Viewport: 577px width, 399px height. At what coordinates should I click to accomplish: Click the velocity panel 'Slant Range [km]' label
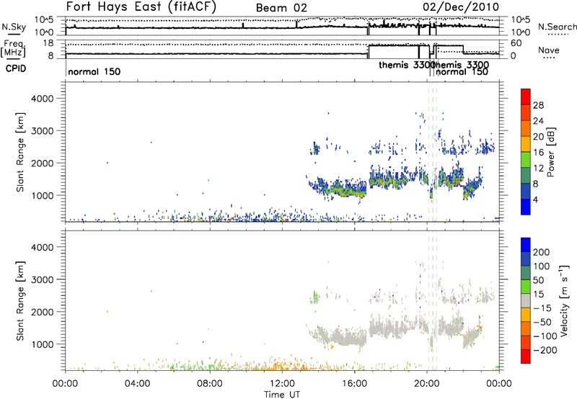(x=20, y=300)
